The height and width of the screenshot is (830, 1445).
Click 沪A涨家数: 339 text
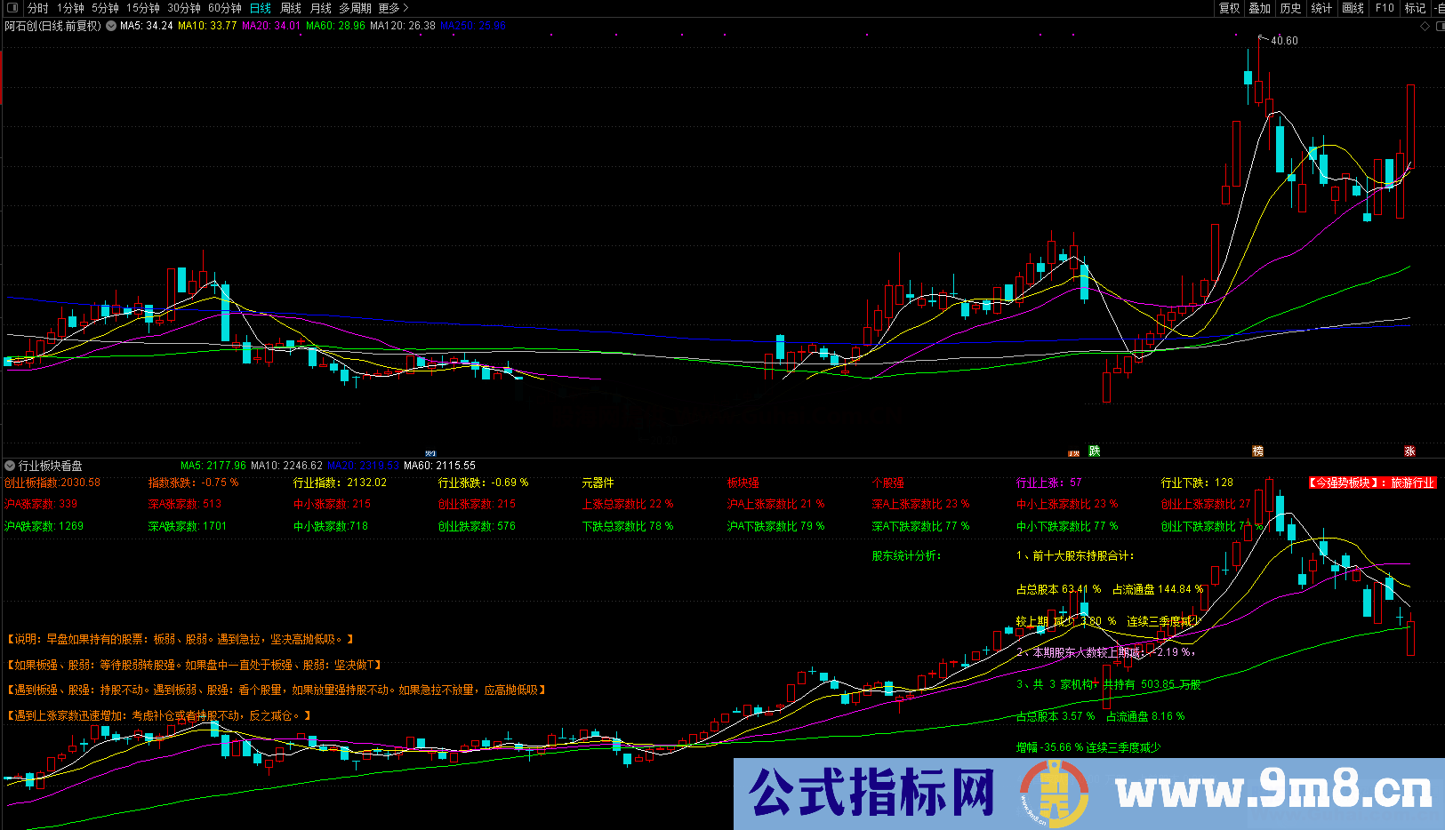41,504
